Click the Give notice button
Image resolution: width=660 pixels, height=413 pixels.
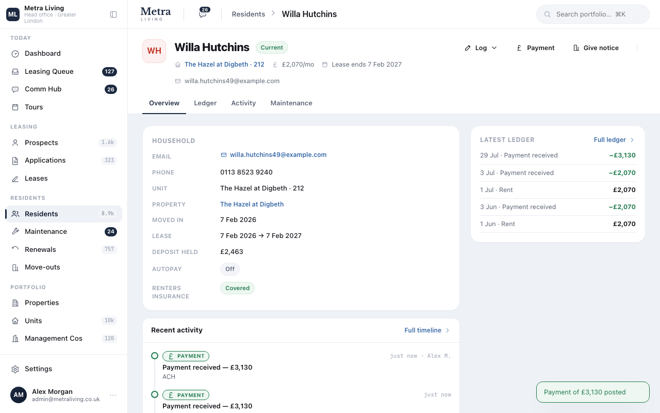596,47
